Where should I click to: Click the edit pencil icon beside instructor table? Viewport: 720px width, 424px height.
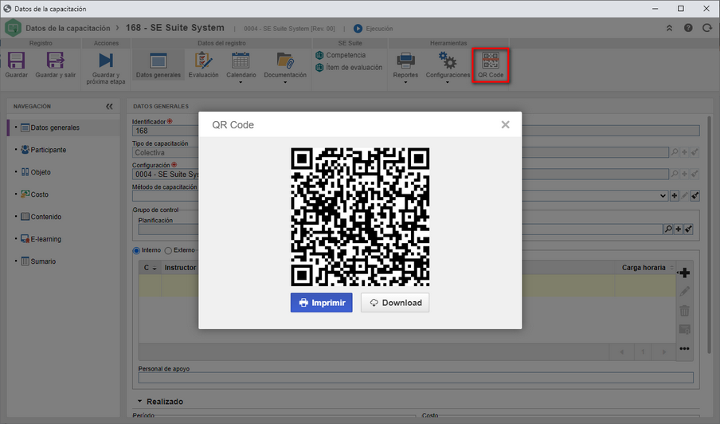pyautogui.click(x=684, y=291)
